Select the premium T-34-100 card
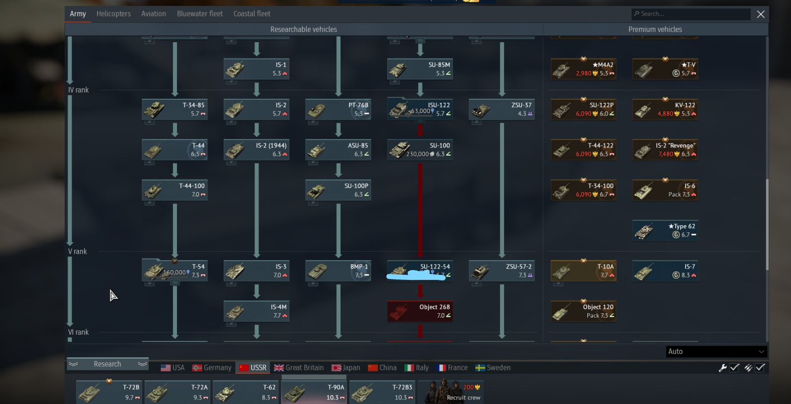 (x=584, y=190)
